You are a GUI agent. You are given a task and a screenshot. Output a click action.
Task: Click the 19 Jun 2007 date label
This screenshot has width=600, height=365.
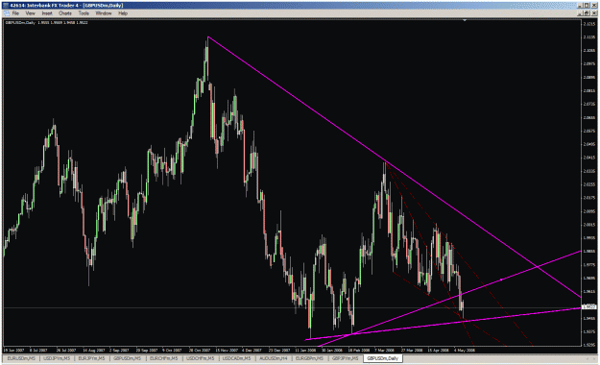click(x=13, y=350)
